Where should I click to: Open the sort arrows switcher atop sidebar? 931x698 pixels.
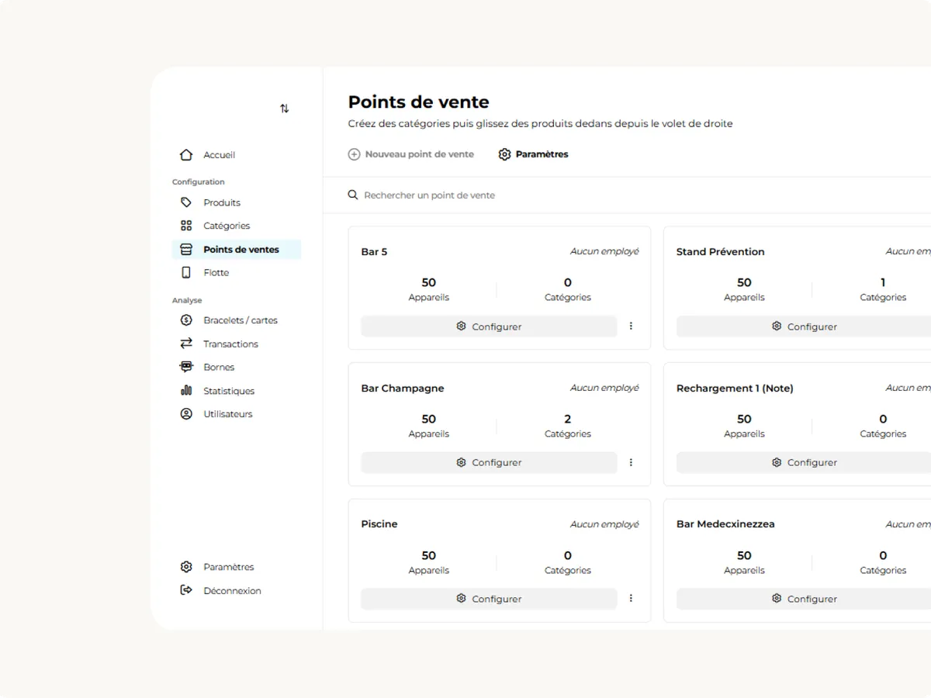coord(285,109)
